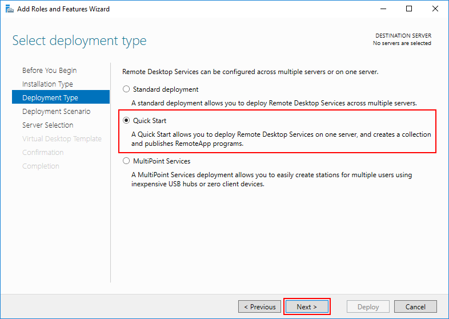The width and height of the screenshot is (449, 319).
Task: Click the wizard icon in title bar
Action: click(10, 9)
